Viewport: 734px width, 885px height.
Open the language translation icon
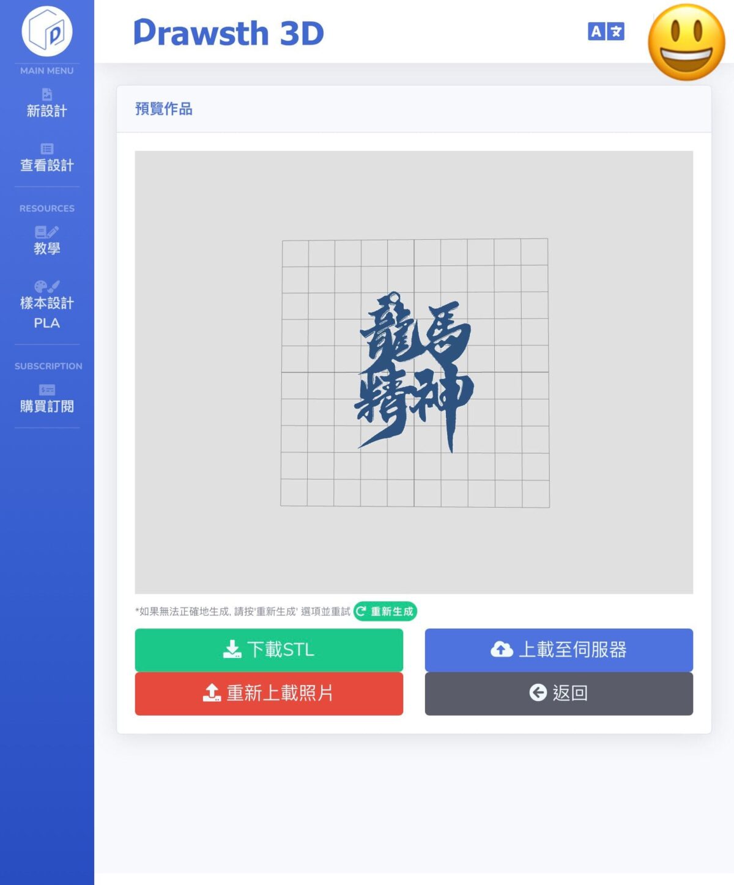606,31
